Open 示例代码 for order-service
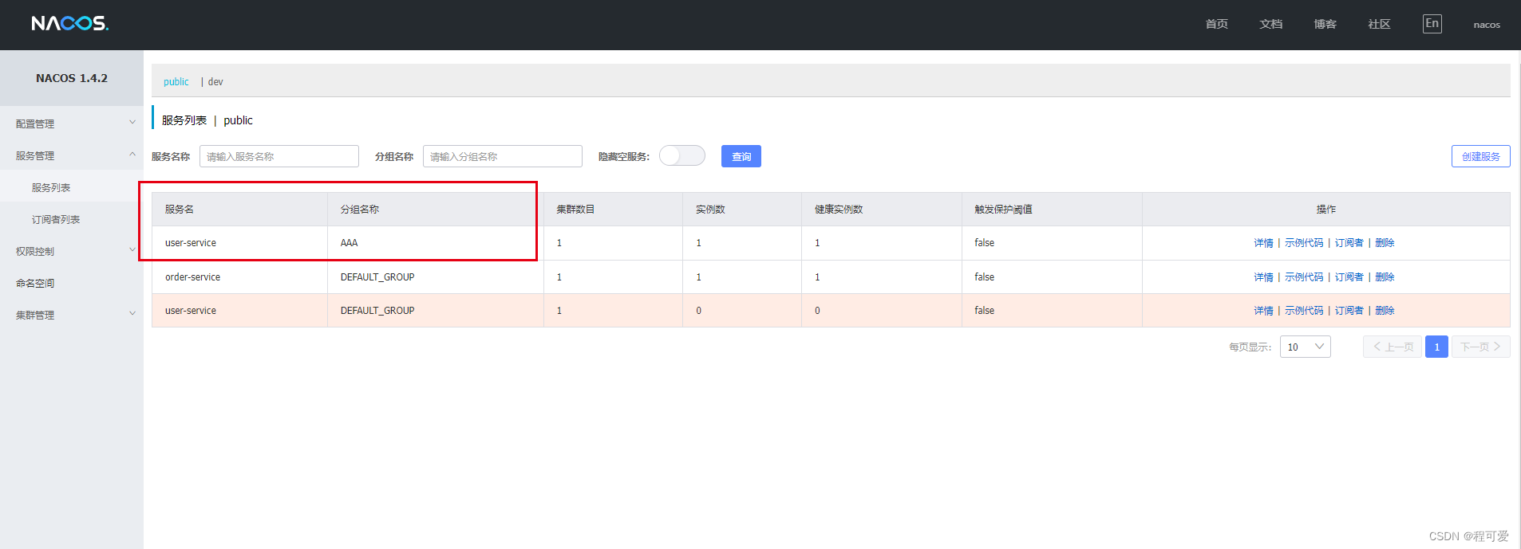1521x549 pixels. (1304, 277)
